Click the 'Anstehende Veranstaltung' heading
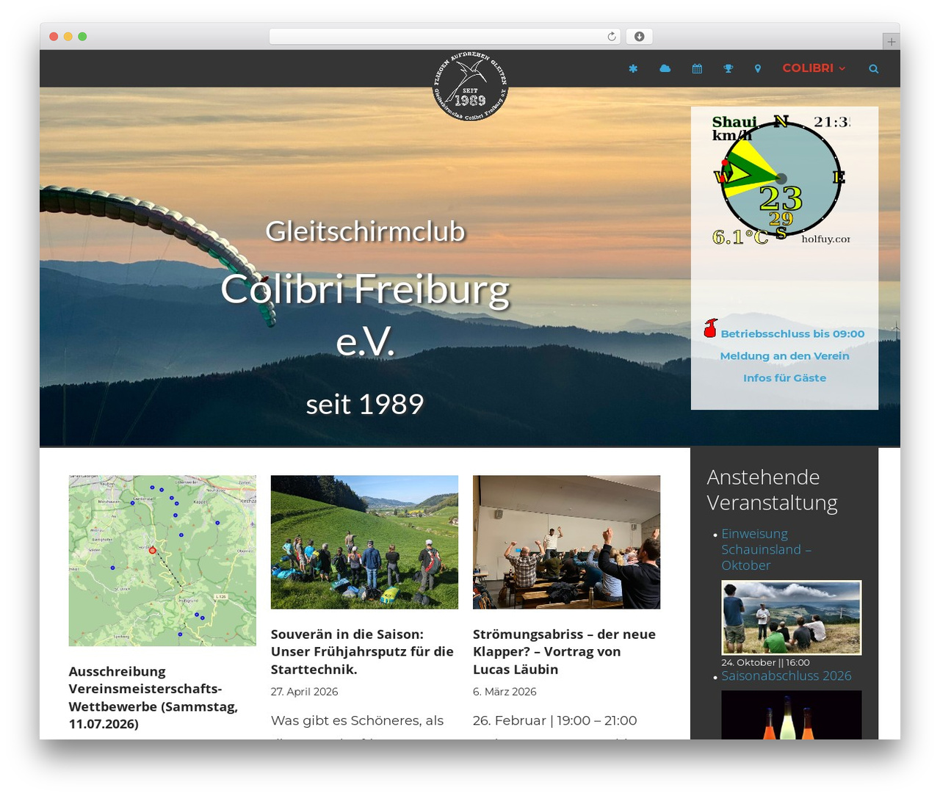The height and width of the screenshot is (796, 940). click(x=773, y=490)
